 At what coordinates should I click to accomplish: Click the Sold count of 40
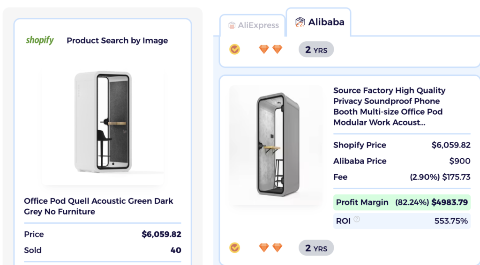176,250
